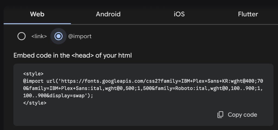
Task: Select the <link> radio button
Action: pyautogui.click(x=21, y=36)
